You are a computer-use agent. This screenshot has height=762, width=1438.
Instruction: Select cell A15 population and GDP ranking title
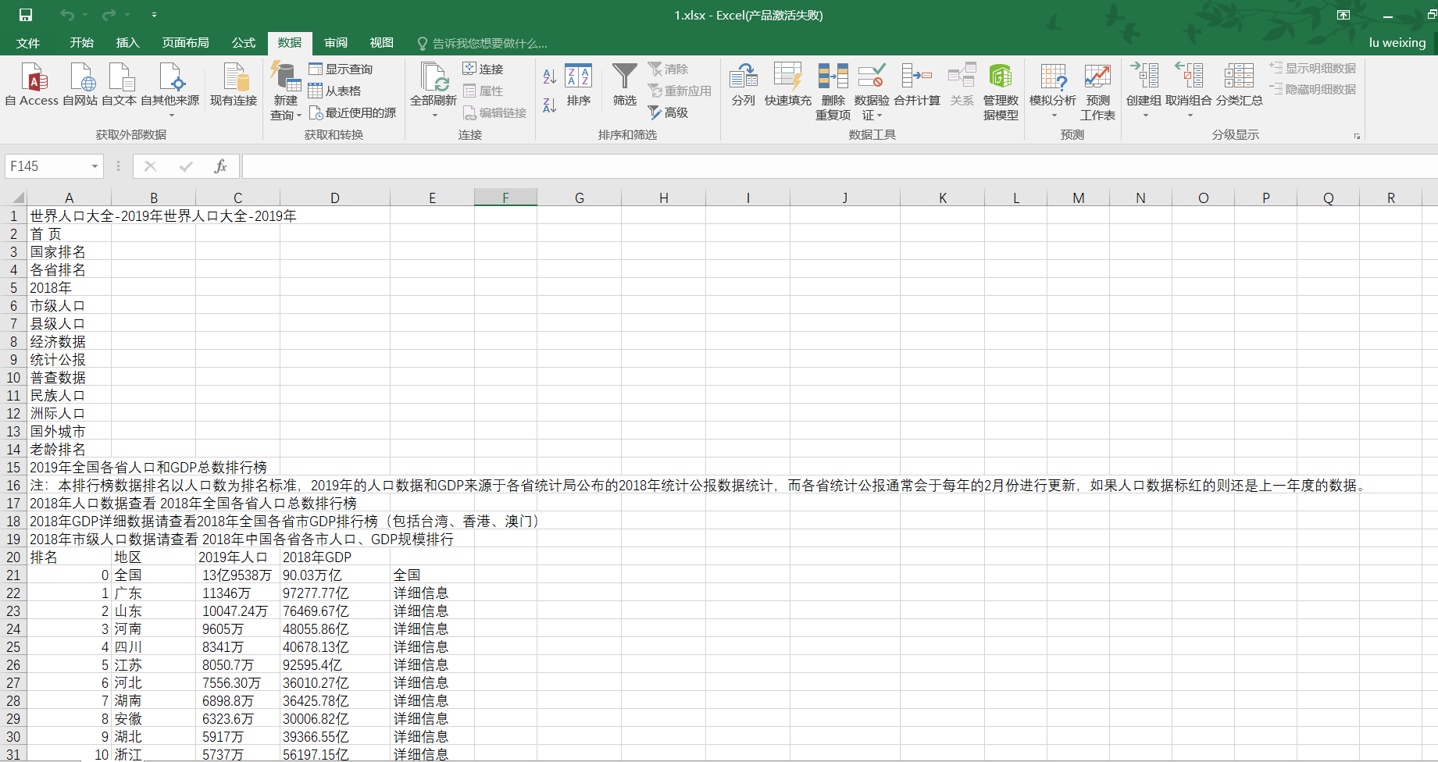70,468
